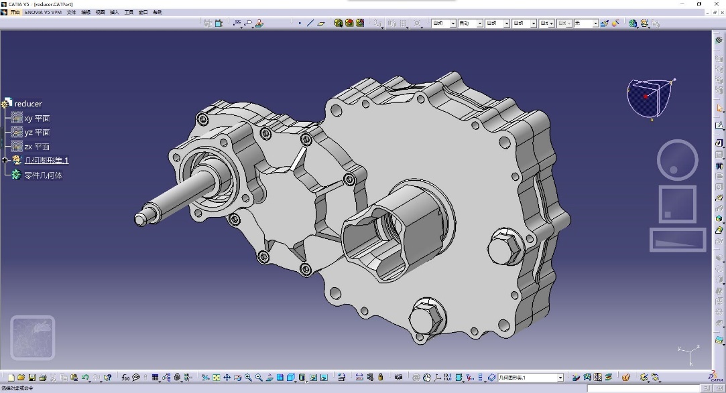The width and height of the screenshot is (726, 393).
Task: Open the first 自动 dropdown in top toolbar
Action: 453,23
